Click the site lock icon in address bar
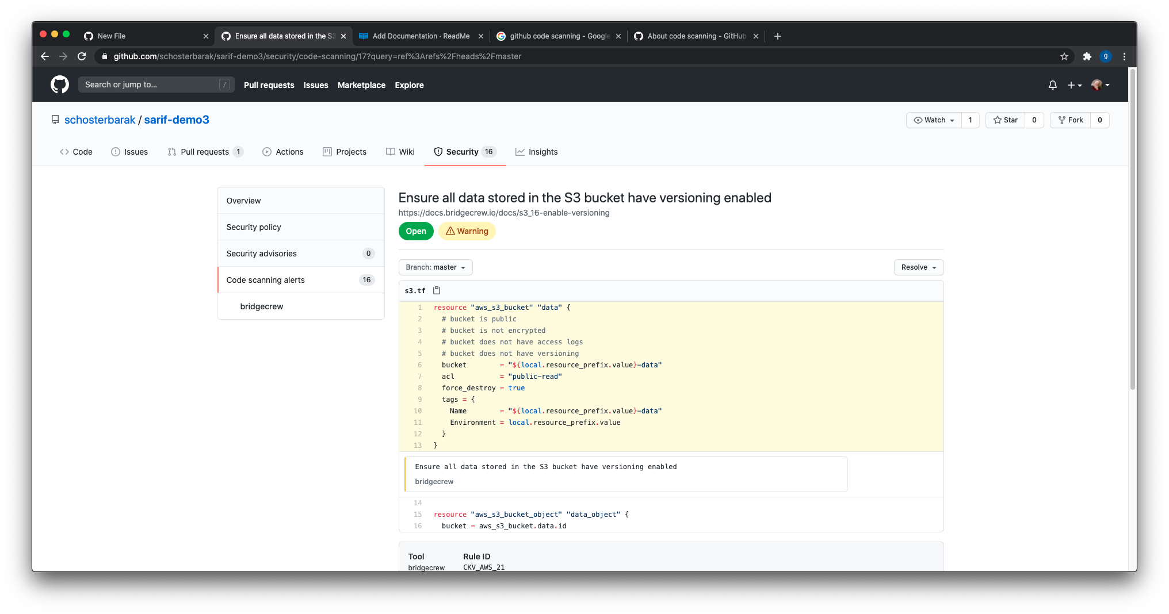This screenshot has height=614, width=1169. pos(104,56)
